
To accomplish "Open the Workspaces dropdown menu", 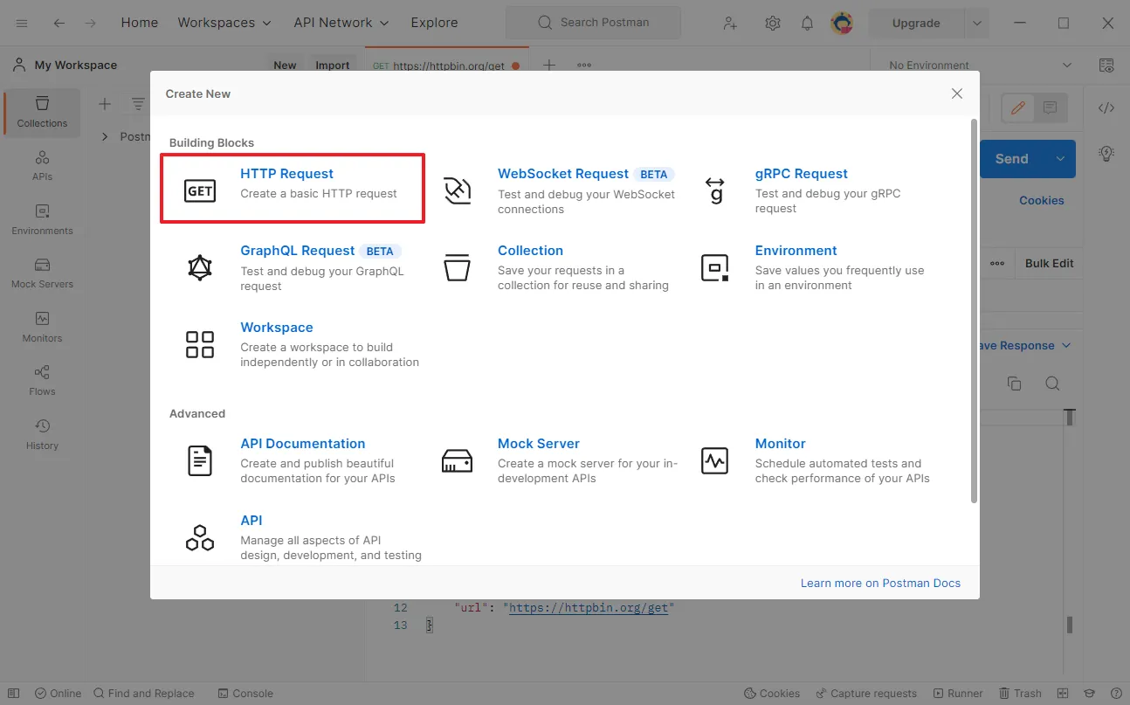I will click(x=224, y=23).
